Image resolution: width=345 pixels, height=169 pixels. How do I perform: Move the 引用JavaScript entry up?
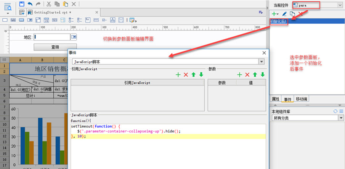[193, 75]
